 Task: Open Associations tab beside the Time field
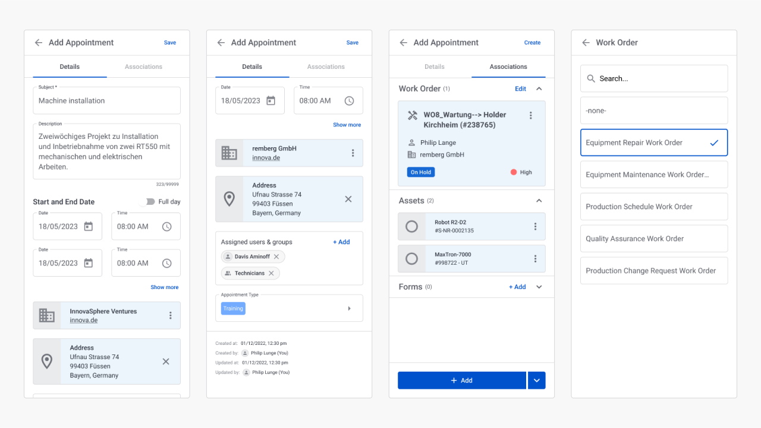coord(326,66)
